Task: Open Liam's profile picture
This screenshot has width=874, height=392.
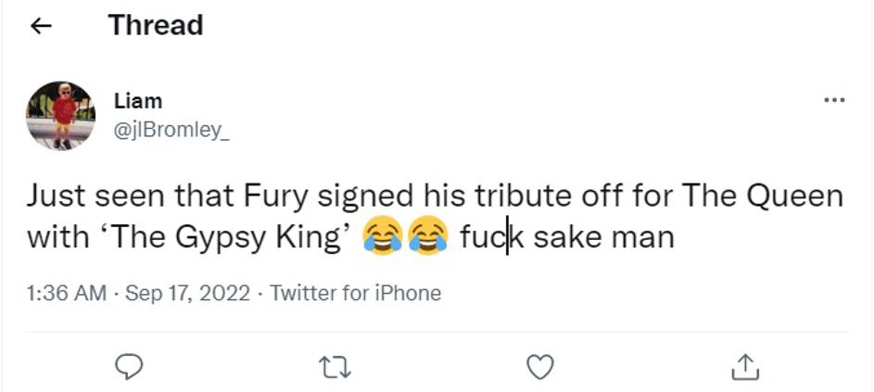Action: (x=60, y=116)
